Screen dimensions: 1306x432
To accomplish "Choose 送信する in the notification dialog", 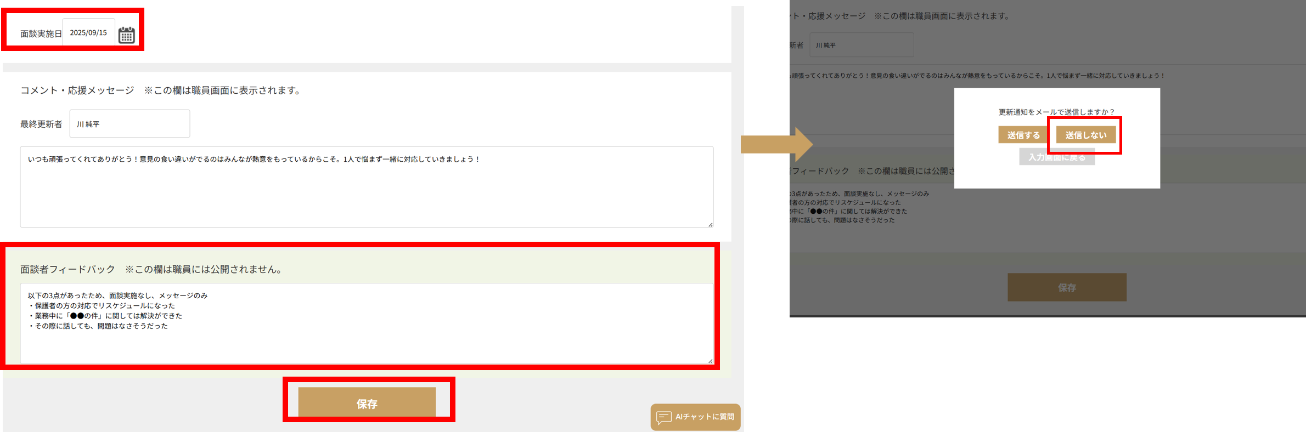I will click(1023, 135).
